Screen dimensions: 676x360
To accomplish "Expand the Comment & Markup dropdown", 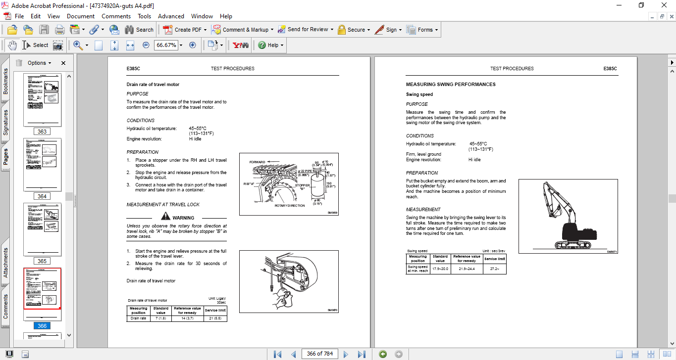I will pyautogui.click(x=272, y=30).
